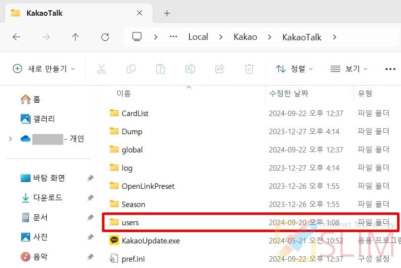The image size is (401, 268).
Task: Click the 2024-05-21 오전 10:52 date cell
Action: pyautogui.click(x=306, y=240)
